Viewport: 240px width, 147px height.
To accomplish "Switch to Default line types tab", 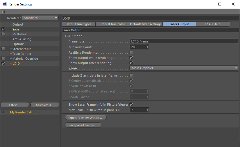I will pos(78,24).
